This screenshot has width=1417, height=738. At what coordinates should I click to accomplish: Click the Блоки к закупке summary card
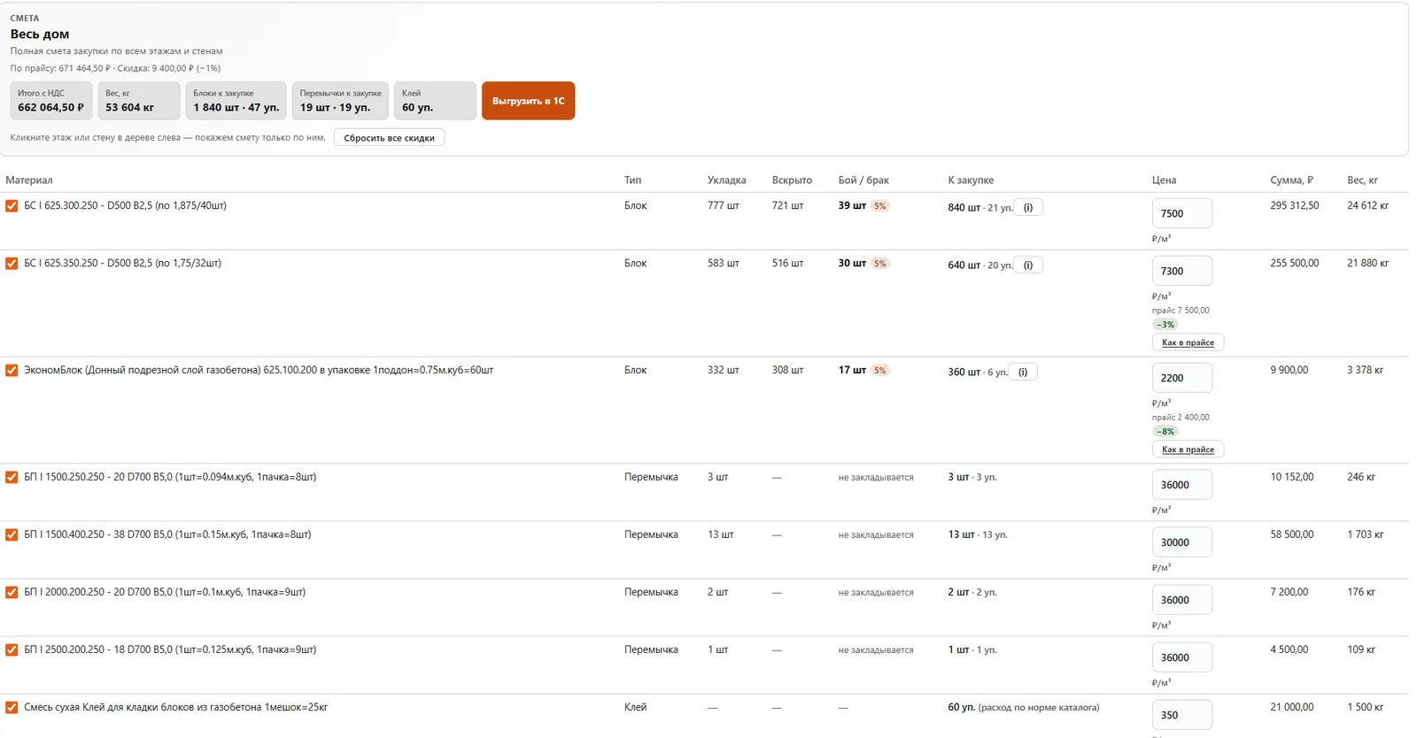pyautogui.click(x=236, y=101)
